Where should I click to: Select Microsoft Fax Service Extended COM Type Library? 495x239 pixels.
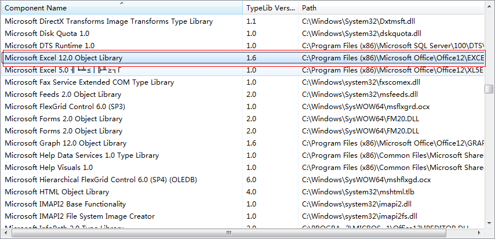coord(89,82)
